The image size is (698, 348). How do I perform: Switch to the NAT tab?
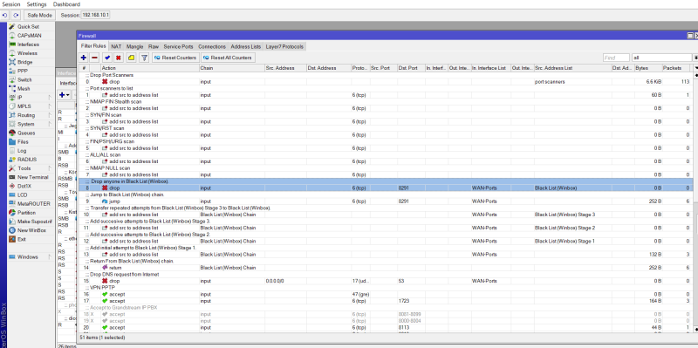(x=116, y=47)
